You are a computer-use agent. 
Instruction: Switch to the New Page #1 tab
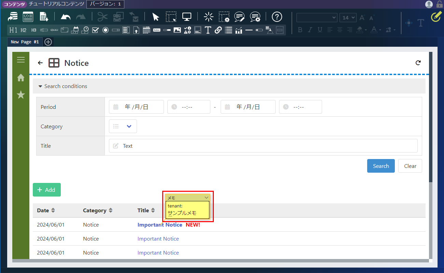pyautogui.click(x=25, y=42)
